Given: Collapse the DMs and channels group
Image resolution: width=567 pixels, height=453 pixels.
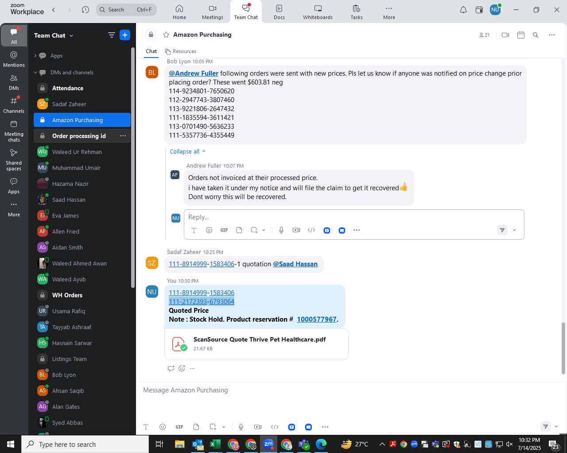Looking at the screenshot, I should coord(35,73).
